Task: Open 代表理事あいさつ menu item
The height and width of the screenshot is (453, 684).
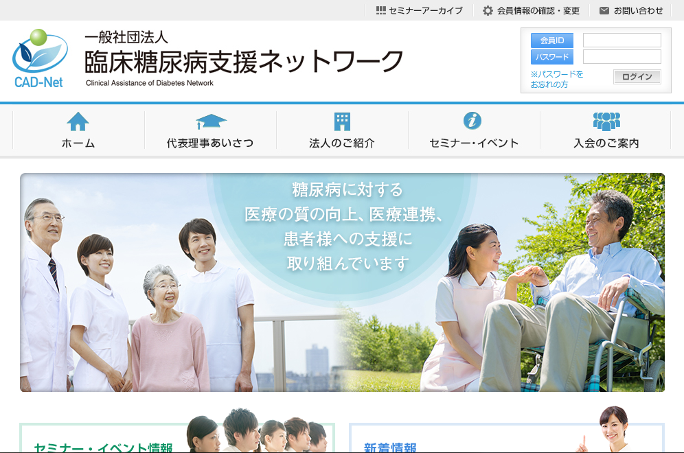Action: [x=210, y=143]
